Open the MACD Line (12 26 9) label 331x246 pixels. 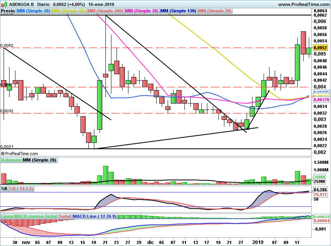pyautogui.click(x=94, y=216)
